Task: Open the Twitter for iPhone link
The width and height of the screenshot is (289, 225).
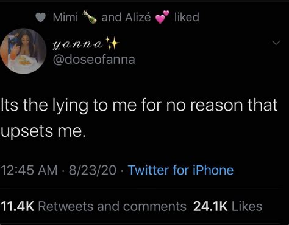Action: [180, 170]
